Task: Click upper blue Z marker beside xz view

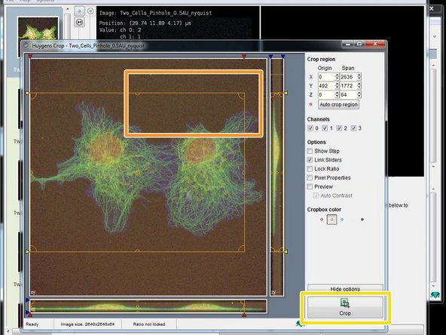Action: [x=28, y=300]
